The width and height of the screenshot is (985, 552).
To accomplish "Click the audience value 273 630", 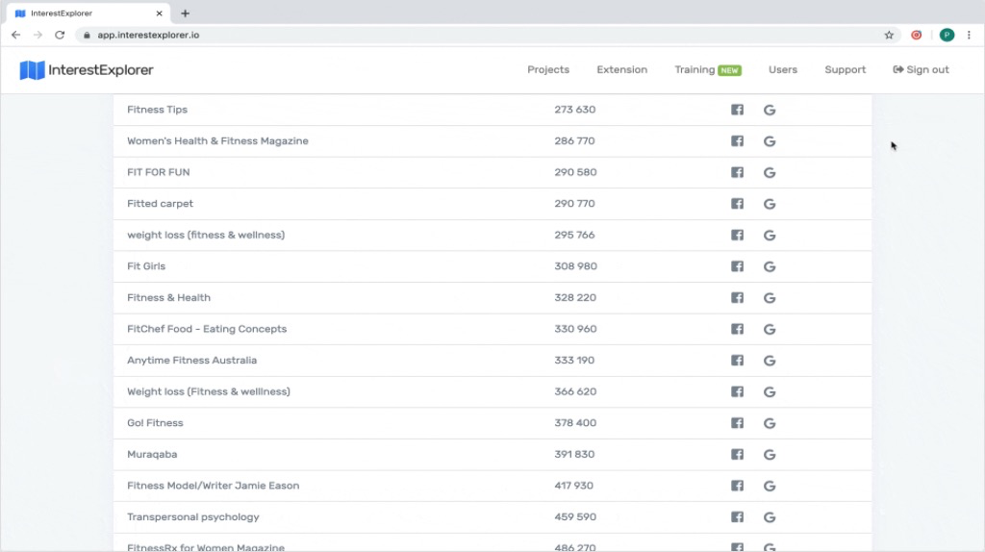I will pyautogui.click(x=575, y=110).
